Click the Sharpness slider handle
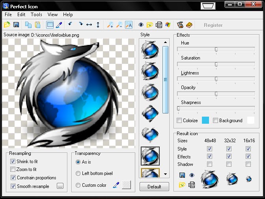The width and height of the screenshot is (265, 199). (178, 108)
